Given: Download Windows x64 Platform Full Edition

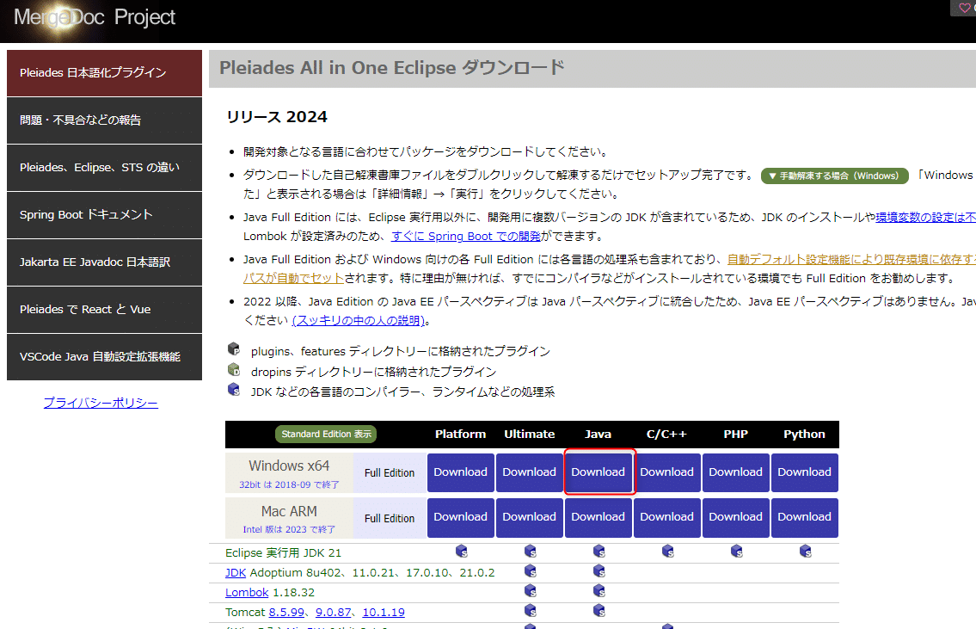Looking at the screenshot, I should coord(461,472).
